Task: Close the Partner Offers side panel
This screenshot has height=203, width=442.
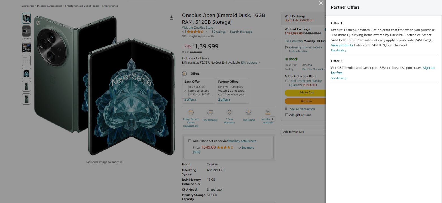Action: 321,3
